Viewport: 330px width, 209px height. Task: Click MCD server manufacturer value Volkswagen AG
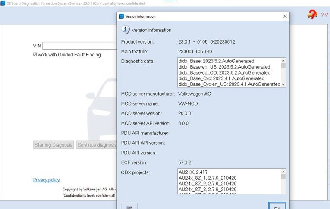195,94
